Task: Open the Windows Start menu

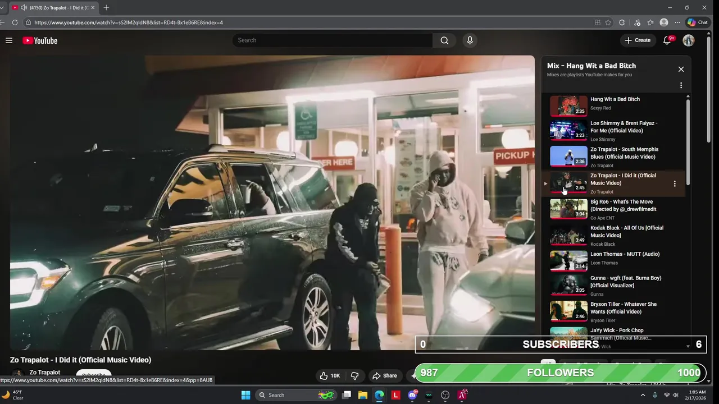Action: click(x=245, y=395)
